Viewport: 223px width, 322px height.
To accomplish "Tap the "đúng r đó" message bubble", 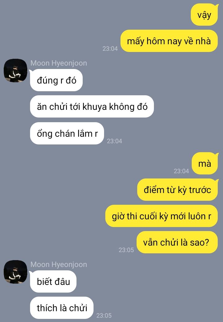I will tap(56, 80).
